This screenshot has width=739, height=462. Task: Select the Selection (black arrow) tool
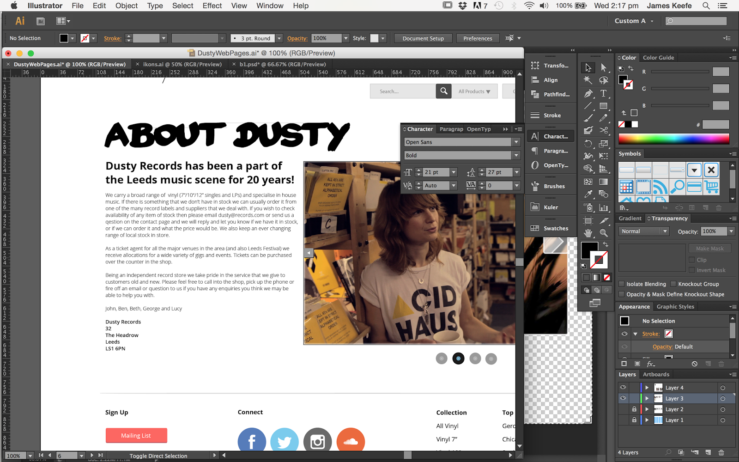click(588, 67)
